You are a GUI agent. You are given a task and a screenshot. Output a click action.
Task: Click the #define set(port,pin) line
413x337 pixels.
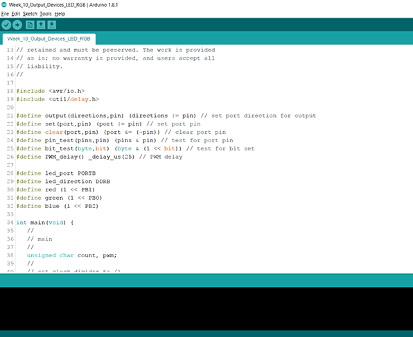108,124
